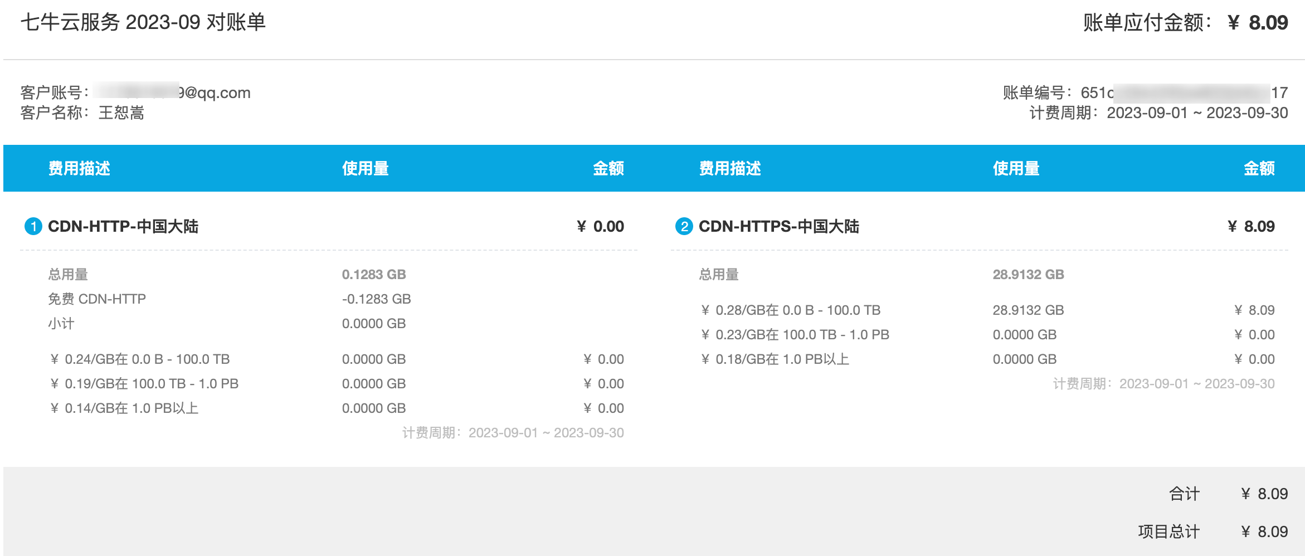Click the CDN-HTTPS section 计费周期 footnote
This screenshot has height=556, width=1305.
1164,384
